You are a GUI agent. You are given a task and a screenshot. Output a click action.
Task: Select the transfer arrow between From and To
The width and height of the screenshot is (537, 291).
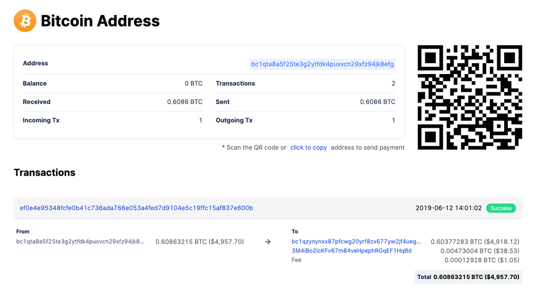[x=268, y=241]
